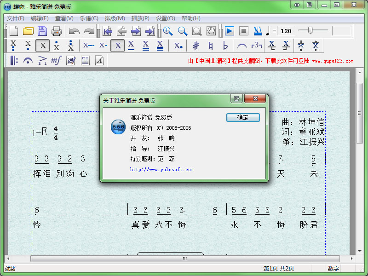This screenshot has width=368, height=276.
Task: Open the 排版(M) layout menu
Action: [x=115, y=18]
